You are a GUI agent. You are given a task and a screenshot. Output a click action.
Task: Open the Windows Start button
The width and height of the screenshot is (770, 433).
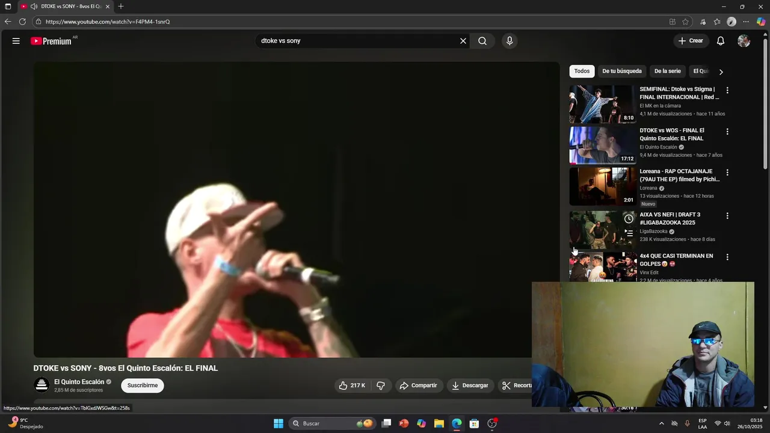tap(279, 423)
